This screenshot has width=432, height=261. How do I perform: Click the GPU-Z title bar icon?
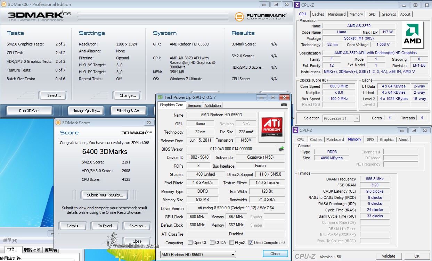tap(160, 98)
